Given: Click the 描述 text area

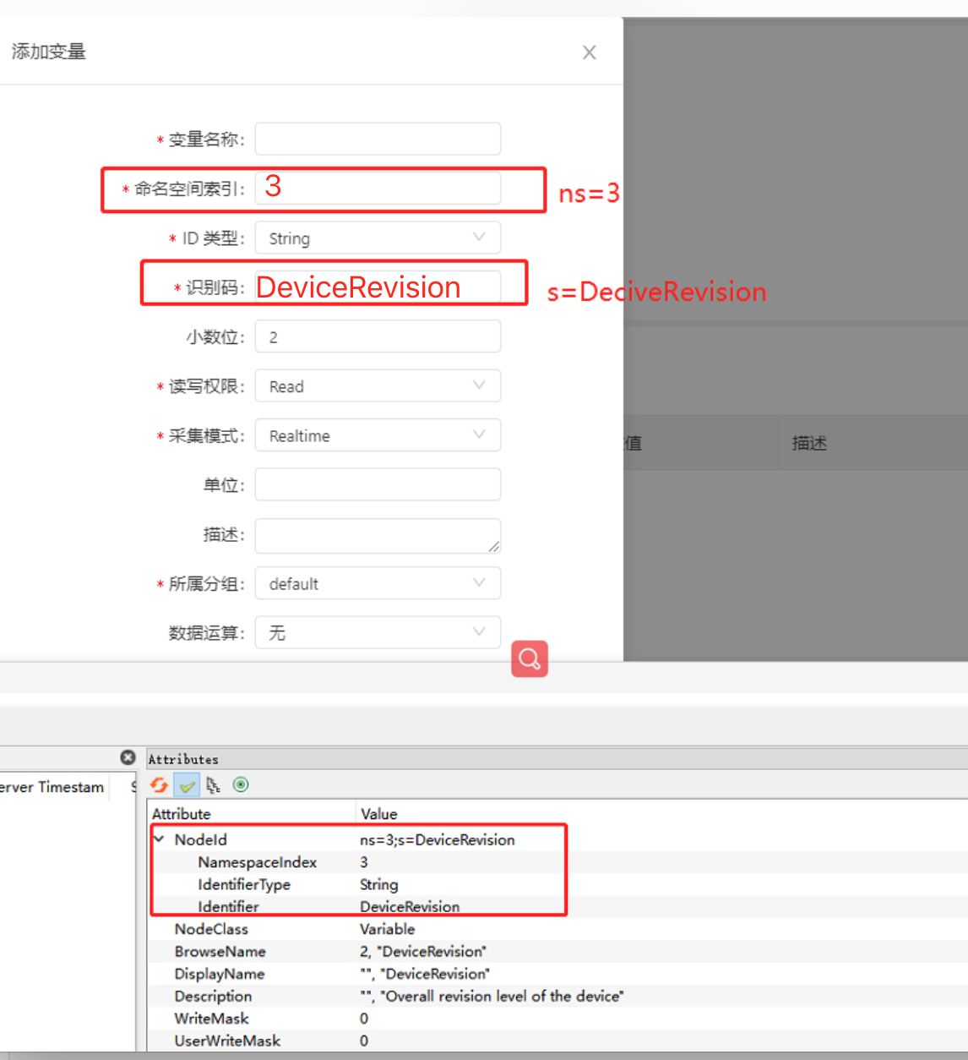Looking at the screenshot, I should pos(378,535).
